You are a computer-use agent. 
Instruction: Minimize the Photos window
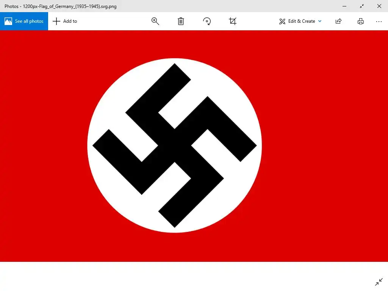[344, 6]
